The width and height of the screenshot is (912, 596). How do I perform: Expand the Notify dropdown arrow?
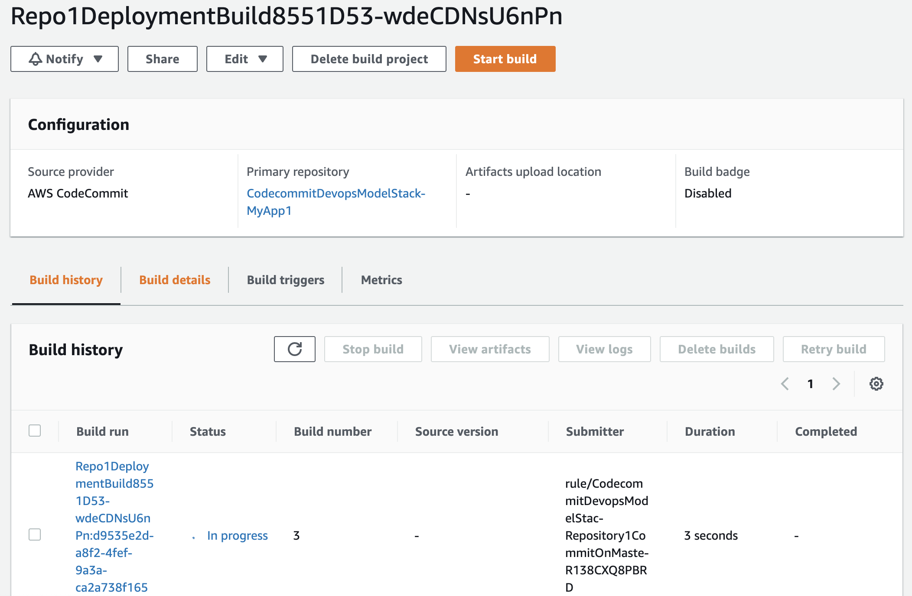click(x=98, y=59)
